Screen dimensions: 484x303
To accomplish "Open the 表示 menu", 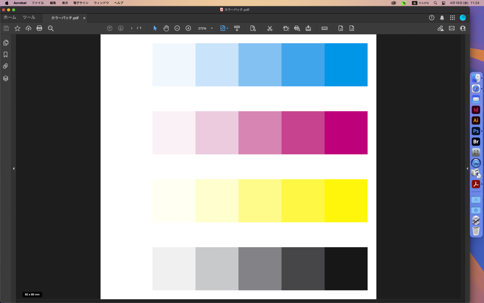I will click(x=65, y=3).
